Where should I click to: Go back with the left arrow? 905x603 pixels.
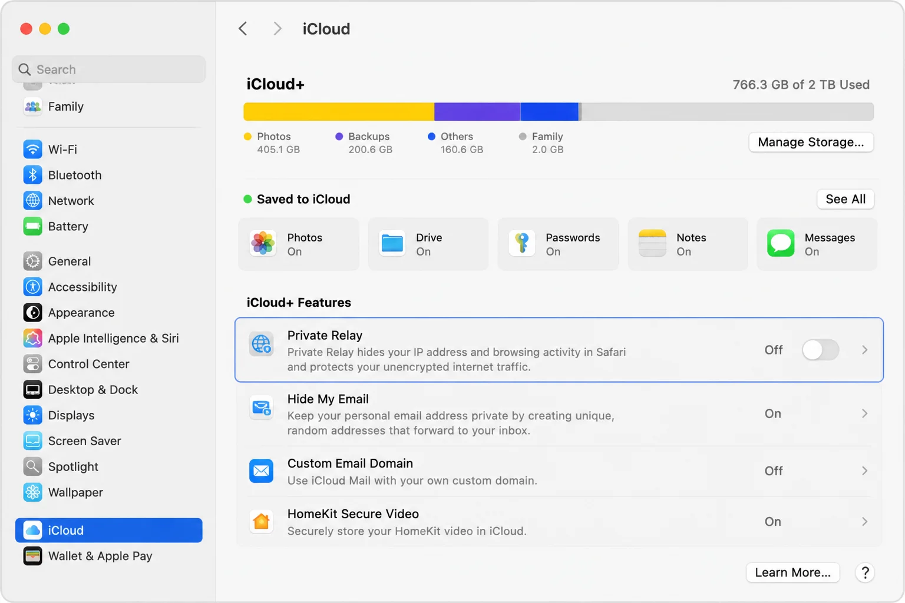pyautogui.click(x=243, y=29)
